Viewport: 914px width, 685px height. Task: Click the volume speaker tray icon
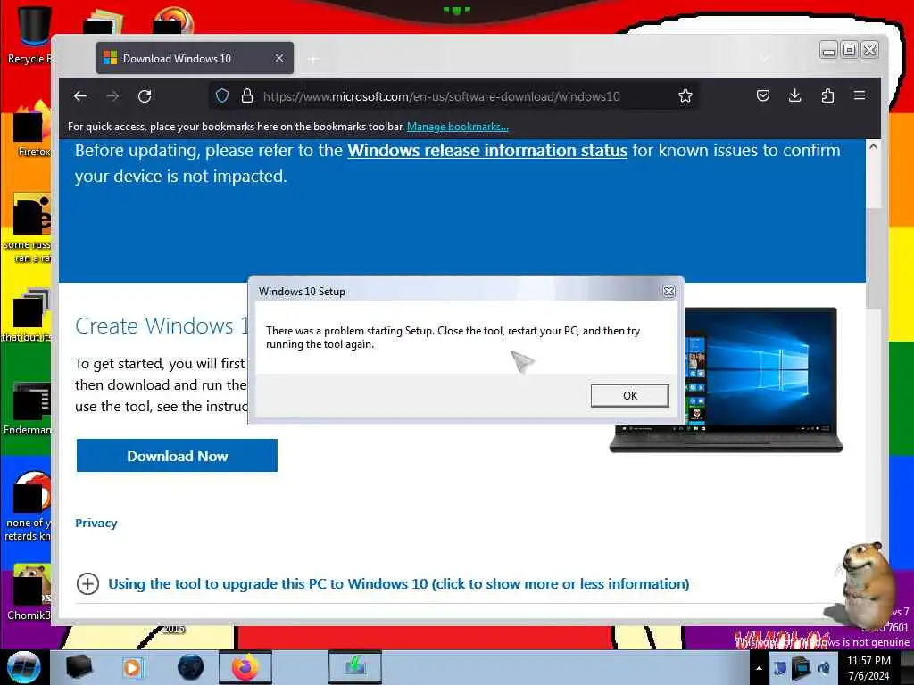[x=824, y=668]
